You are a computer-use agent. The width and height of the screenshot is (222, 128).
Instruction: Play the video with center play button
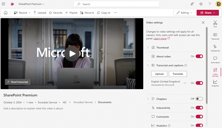(x=72, y=53)
